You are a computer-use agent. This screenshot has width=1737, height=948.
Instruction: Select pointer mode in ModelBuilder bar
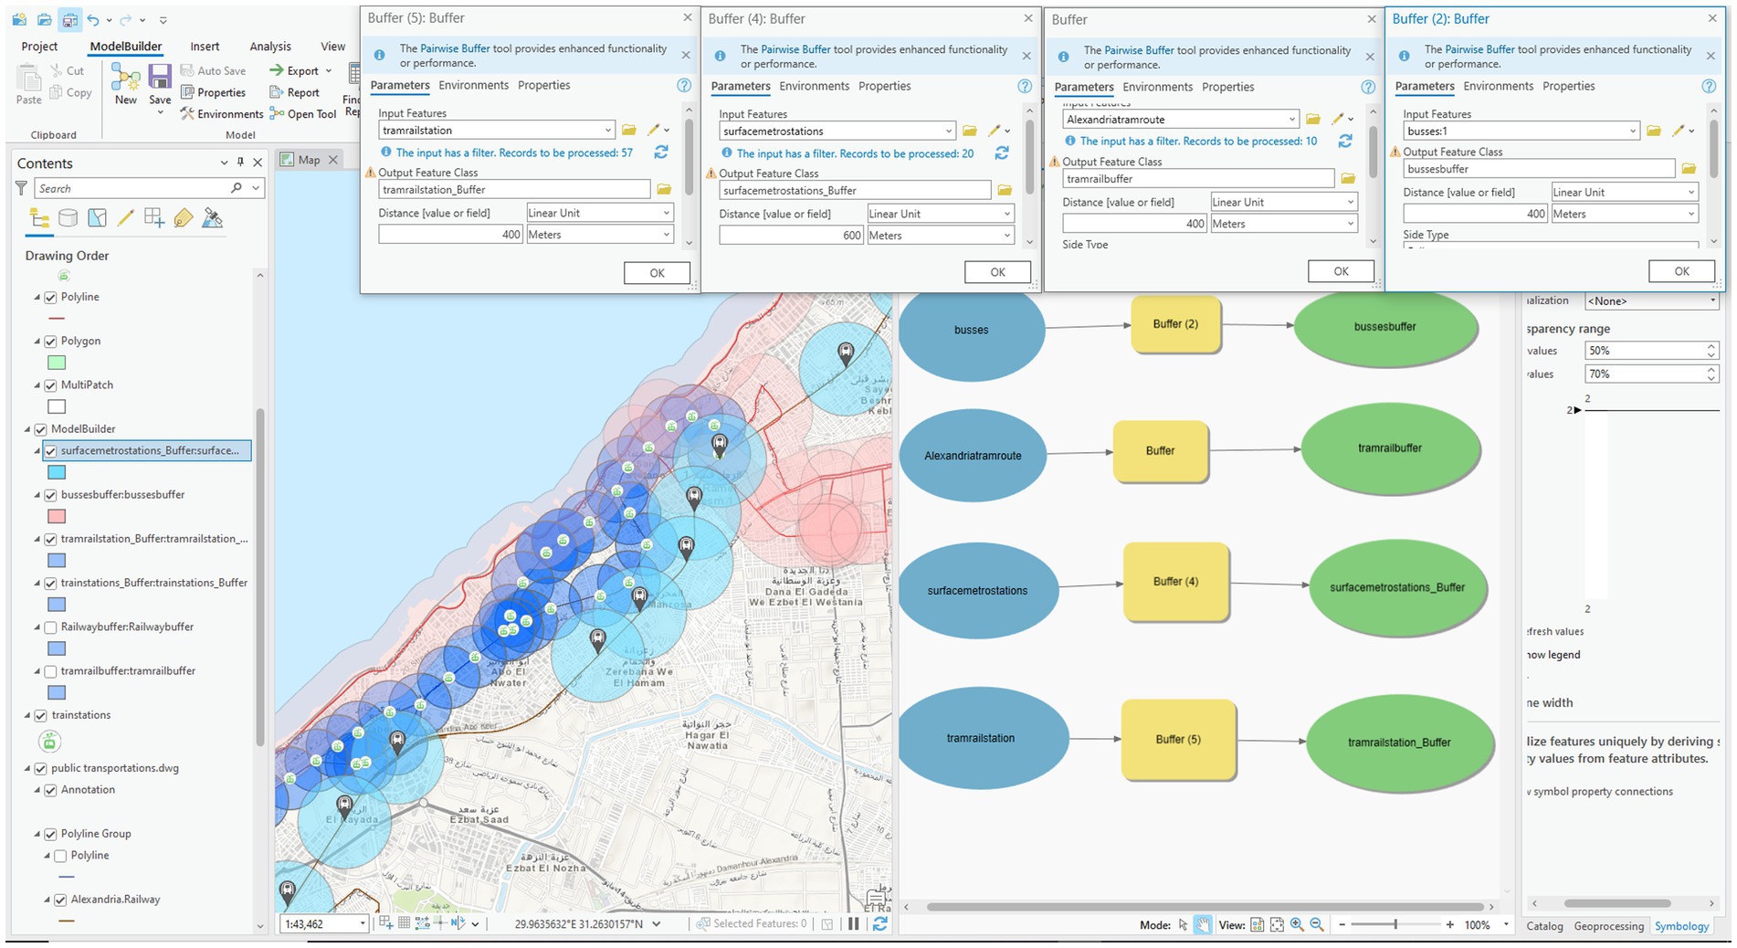(1184, 925)
